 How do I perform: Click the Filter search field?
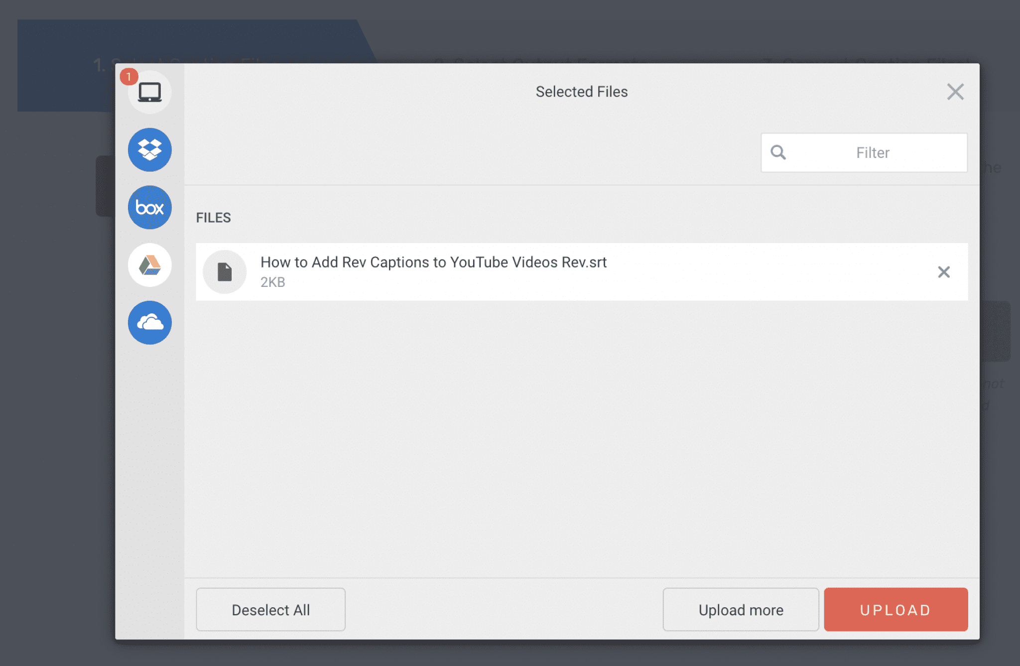tap(873, 153)
